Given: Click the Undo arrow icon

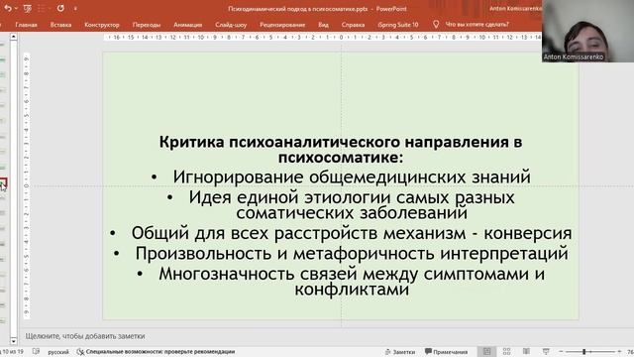Looking at the screenshot, I should pos(7,8).
